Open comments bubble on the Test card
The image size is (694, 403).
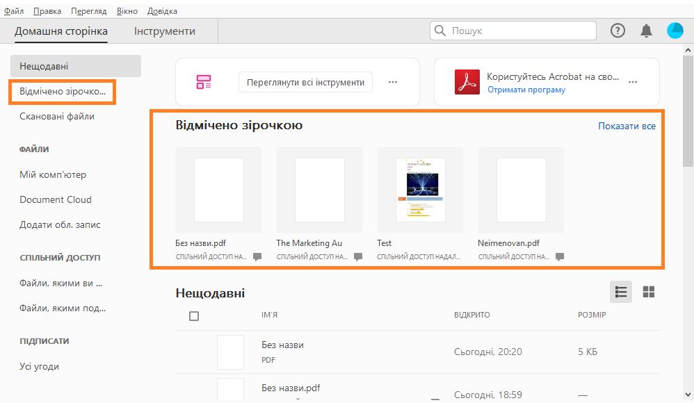(460, 256)
